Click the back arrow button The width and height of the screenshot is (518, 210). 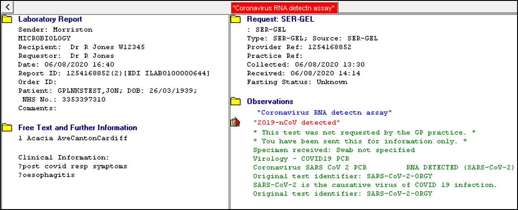tap(7, 7)
